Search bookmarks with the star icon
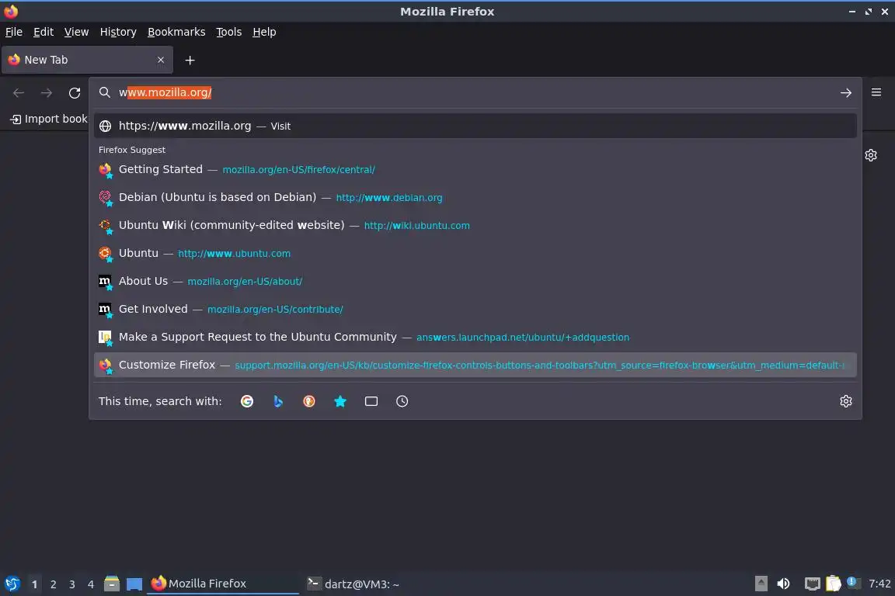 point(340,401)
